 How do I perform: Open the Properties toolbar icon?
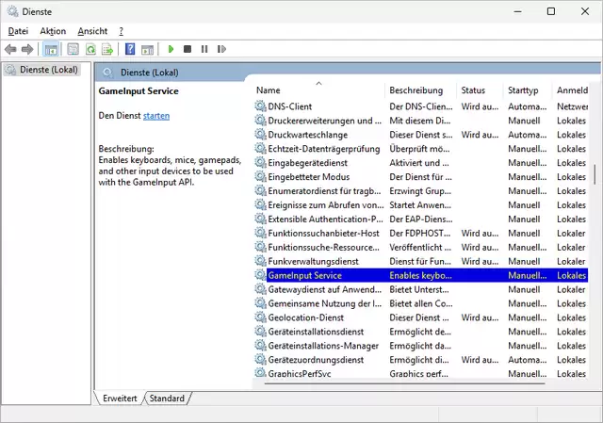[72, 49]
